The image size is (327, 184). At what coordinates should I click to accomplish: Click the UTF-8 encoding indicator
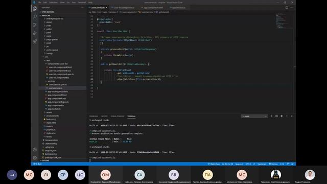pos(248,164)
